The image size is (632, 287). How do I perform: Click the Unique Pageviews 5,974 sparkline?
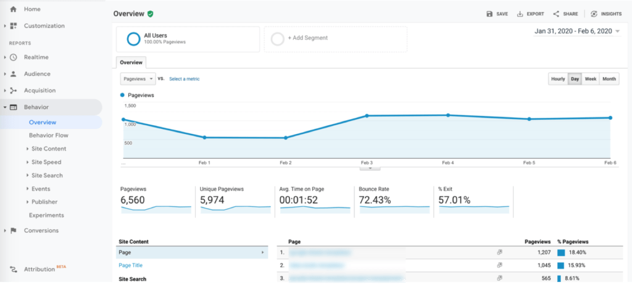[235, 209]
